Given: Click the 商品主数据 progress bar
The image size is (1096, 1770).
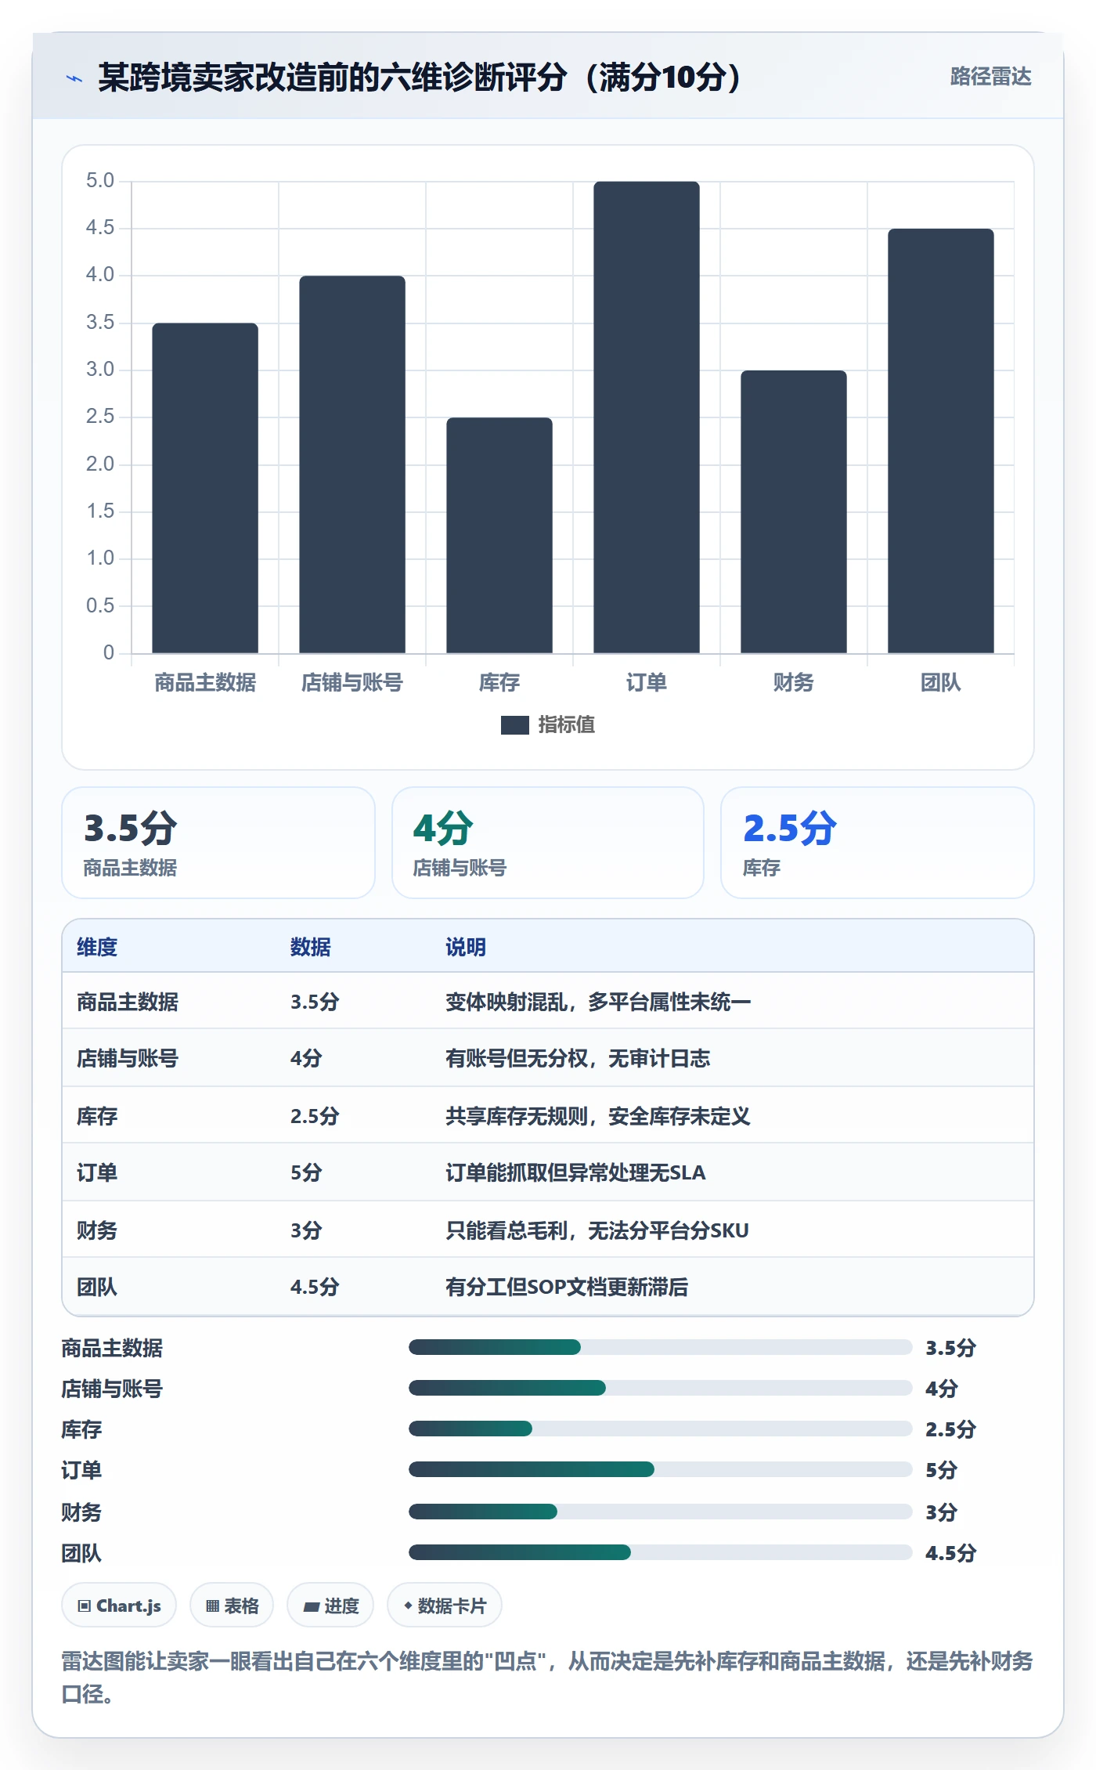Looking at the screenshot, I should pyautogui.click(x=660, y=1347).
